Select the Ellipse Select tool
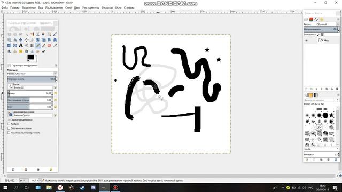Image resolution: width=342 pixels, height=192 pixels. pyautogui.click(x=15, y=34)
